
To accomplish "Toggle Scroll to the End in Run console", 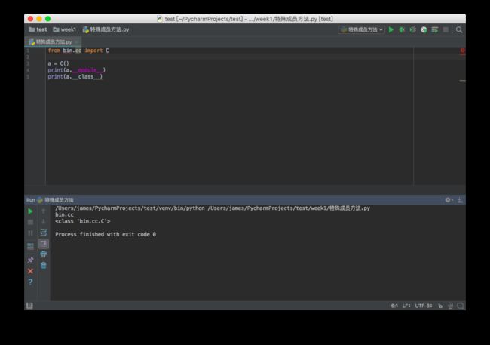I will tap(44, 244).
